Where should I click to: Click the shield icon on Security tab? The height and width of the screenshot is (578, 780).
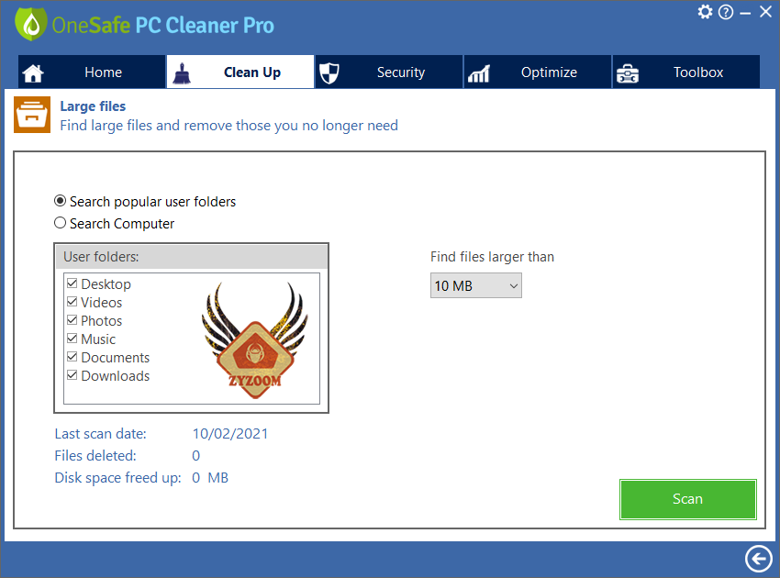pos(329,73)
